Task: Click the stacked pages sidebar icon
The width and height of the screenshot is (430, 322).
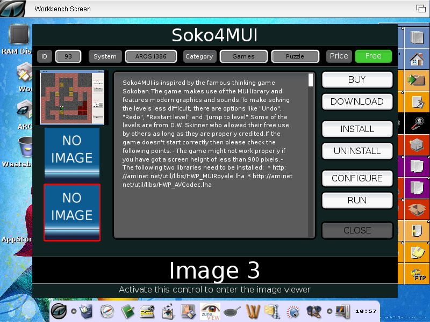Action: tap(417, 38)
